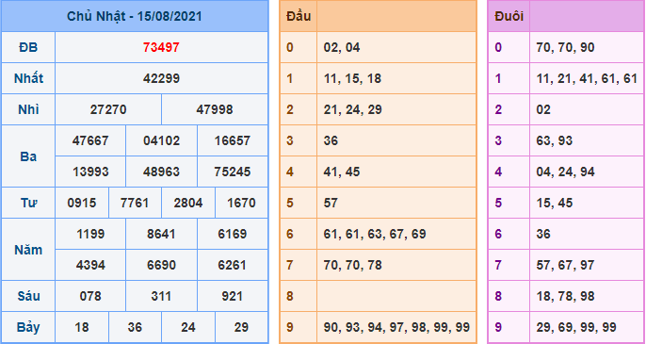Click the ĐB row label

(x=28, y=47)
